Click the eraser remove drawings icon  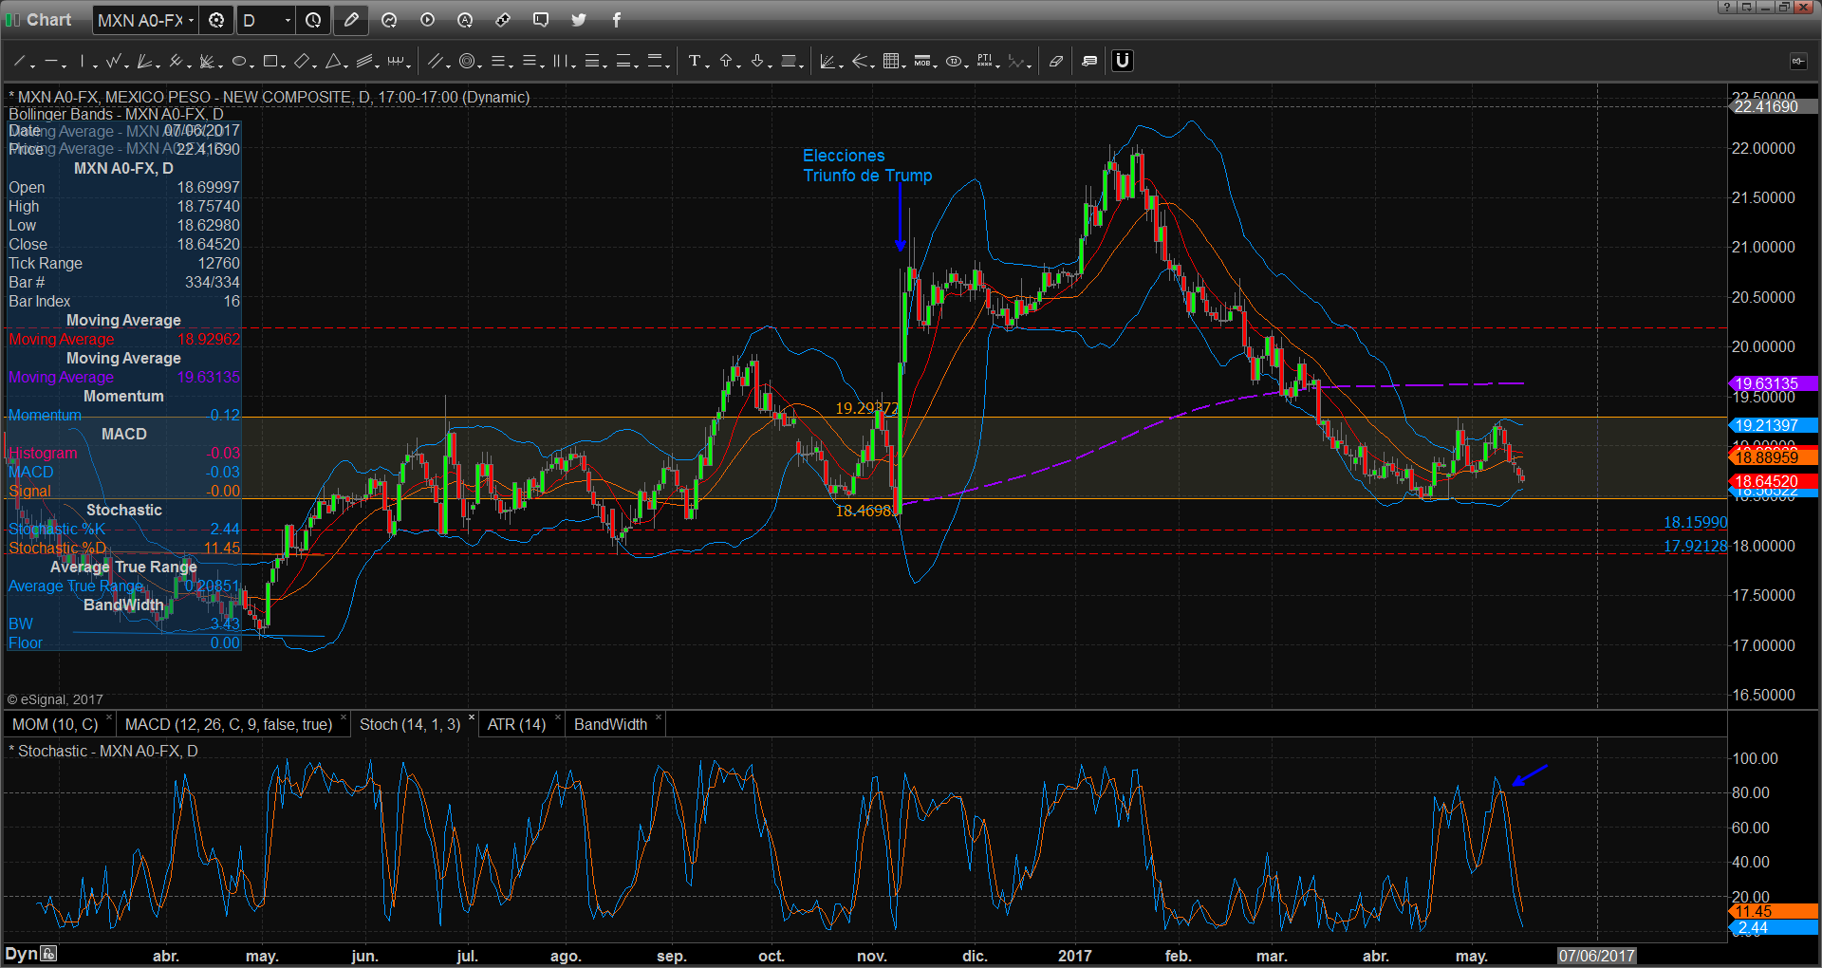1056,62
